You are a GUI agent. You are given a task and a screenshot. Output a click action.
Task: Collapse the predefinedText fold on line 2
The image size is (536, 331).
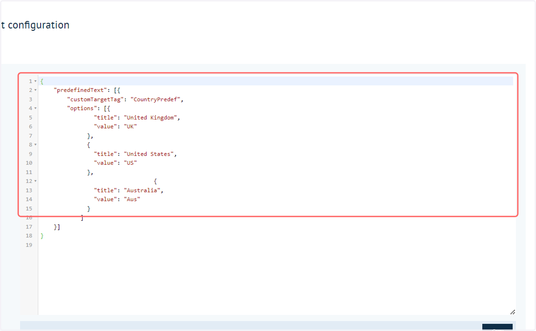pos(35,90)
